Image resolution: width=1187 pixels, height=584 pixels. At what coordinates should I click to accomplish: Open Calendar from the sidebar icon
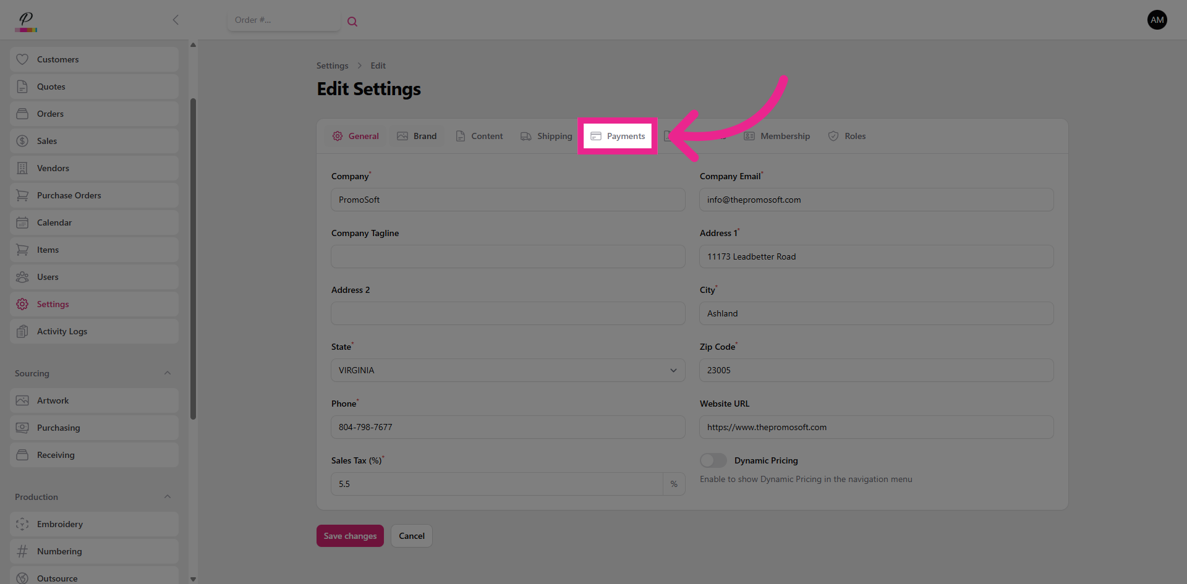pos(22,222)
